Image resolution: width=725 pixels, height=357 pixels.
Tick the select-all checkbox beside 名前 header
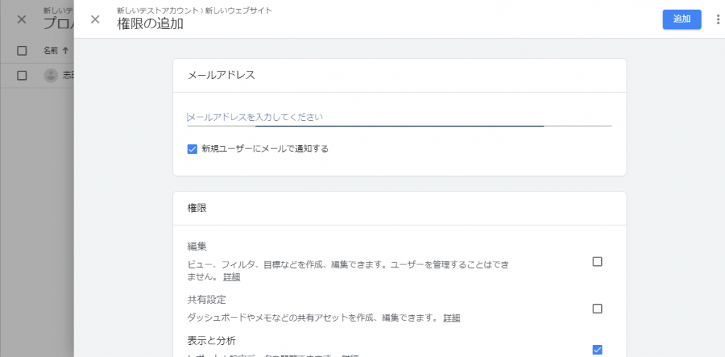point(22,51)
